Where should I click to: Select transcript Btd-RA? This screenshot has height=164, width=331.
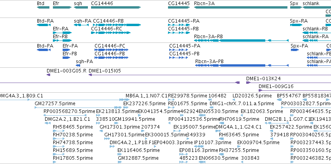[44, 25]
